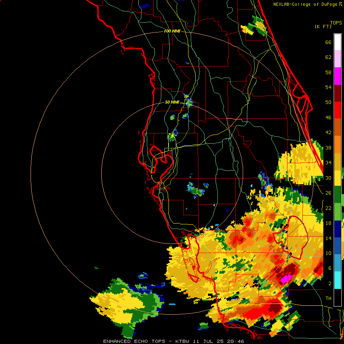344x344 pixels.
Task: Click the "66" legend value
Action: [x=328, y=42]
